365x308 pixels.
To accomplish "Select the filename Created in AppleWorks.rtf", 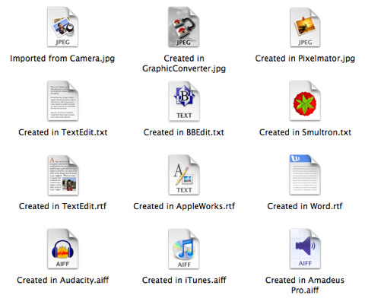I will coord(184,206).
